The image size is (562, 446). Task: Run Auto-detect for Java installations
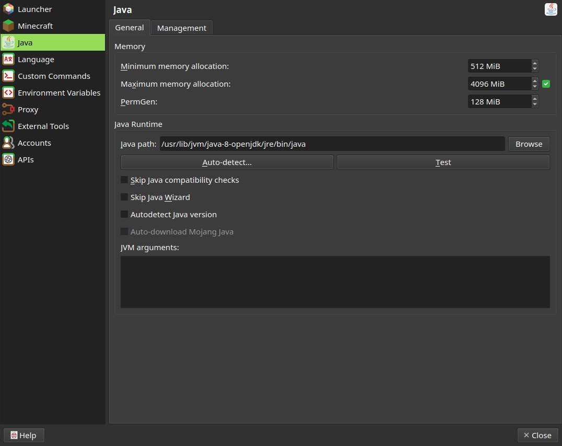227,162
